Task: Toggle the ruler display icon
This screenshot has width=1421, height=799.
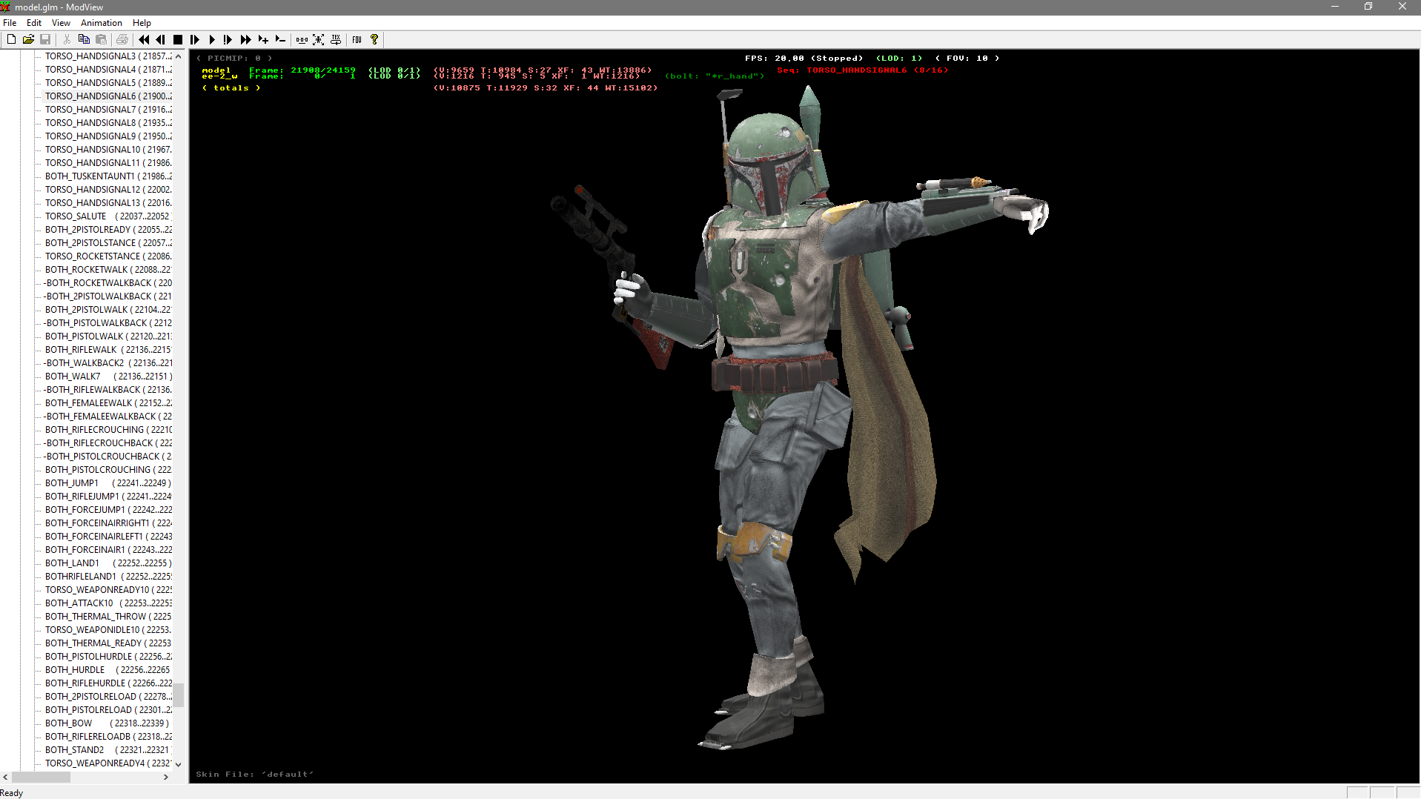Action: point(302,39)
